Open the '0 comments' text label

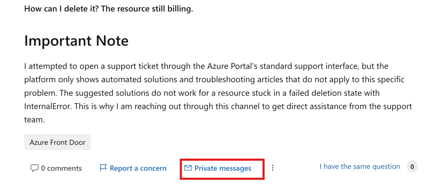coord(61,168)
